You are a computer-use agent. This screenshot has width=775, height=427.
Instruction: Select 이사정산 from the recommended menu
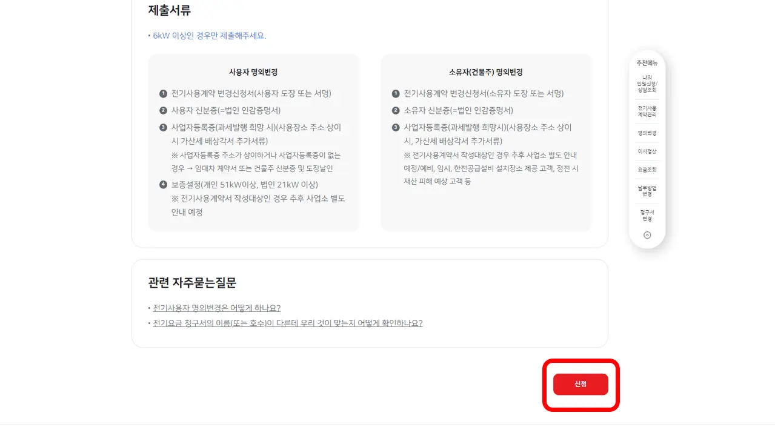[x=647, y=151]
